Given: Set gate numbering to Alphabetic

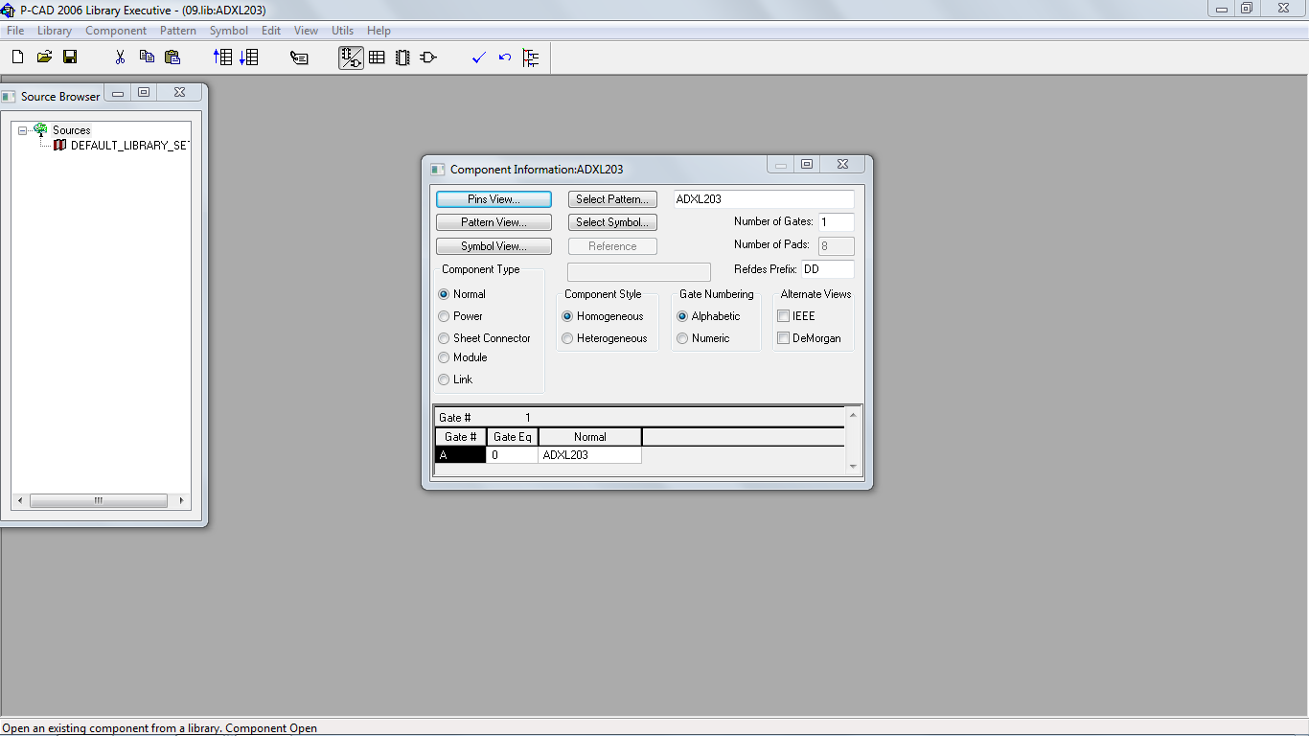Looking at the screenshot, I should click(682, 316).
